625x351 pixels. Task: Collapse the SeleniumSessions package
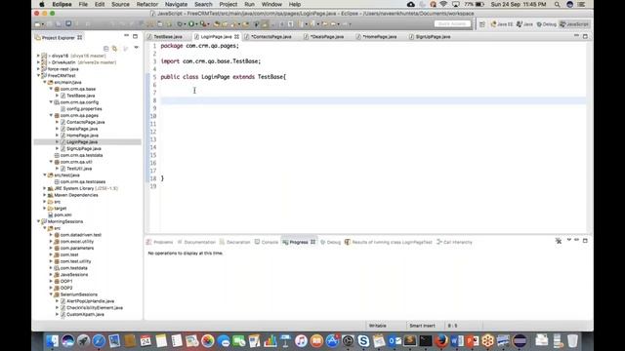(51, 294)
